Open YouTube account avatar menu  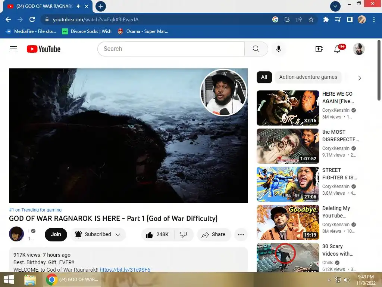359,49
